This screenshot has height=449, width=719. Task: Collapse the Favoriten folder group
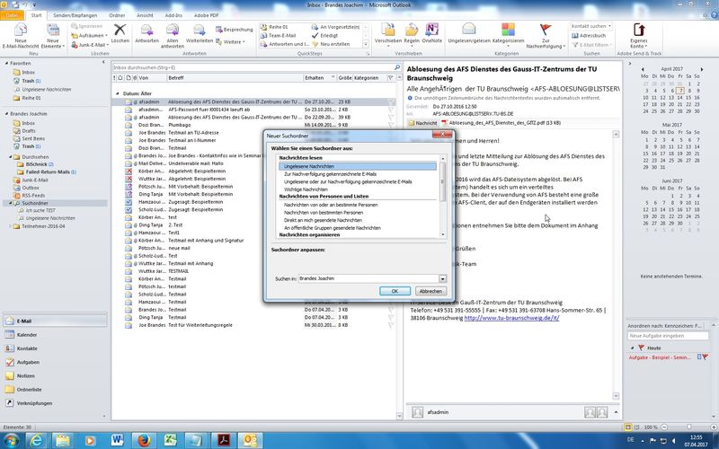(7, 63)
